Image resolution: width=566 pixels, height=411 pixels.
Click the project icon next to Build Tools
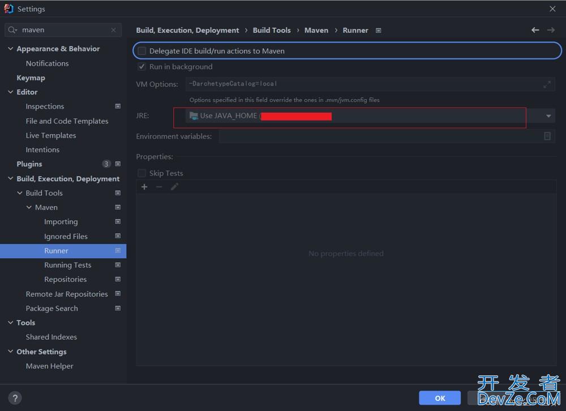[x=118, y=193]
